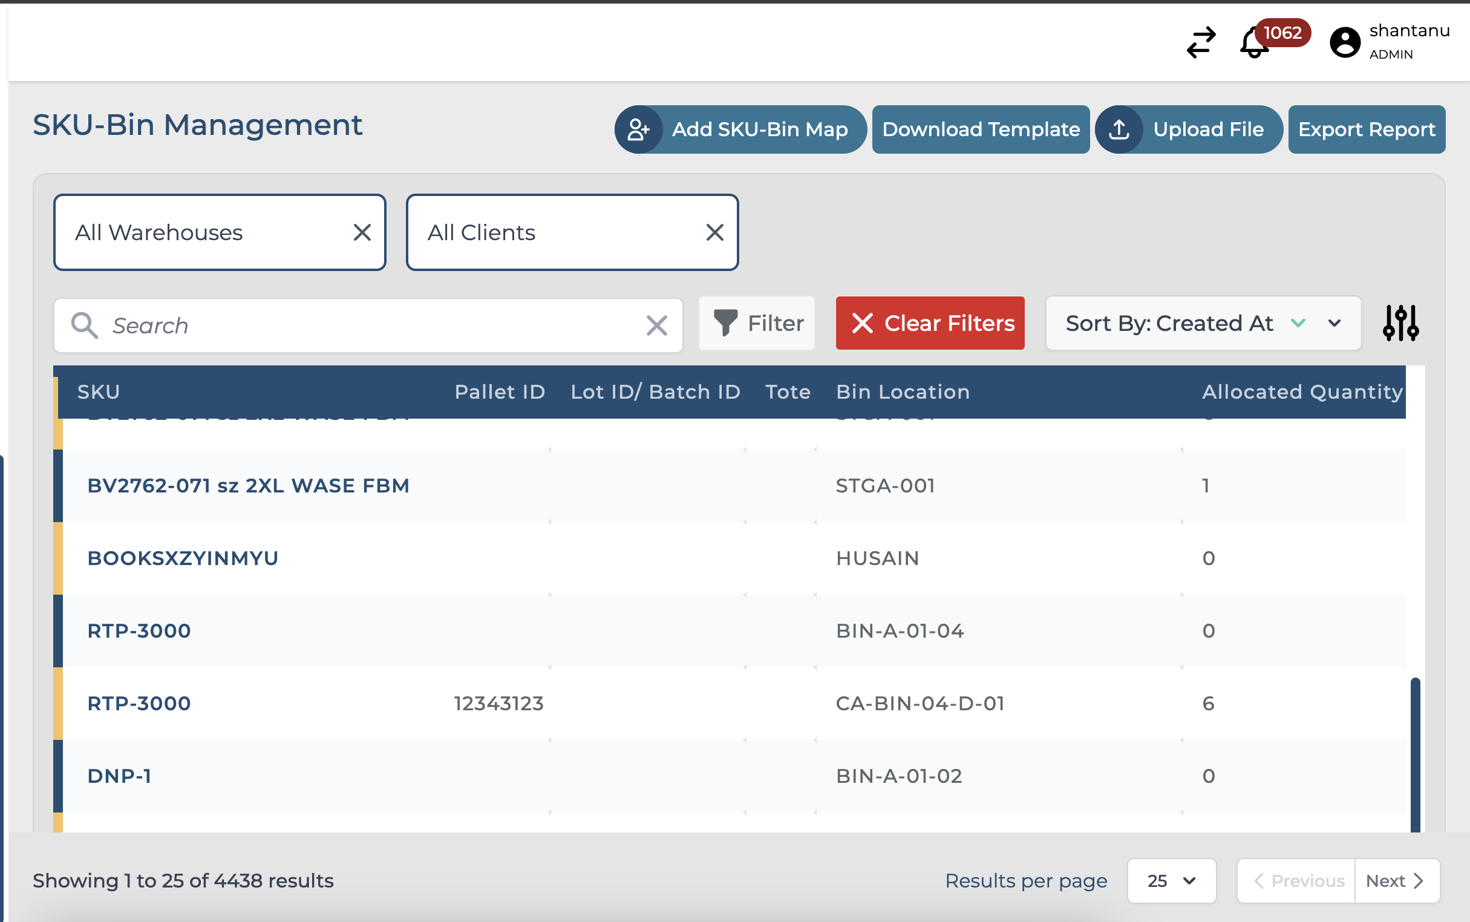This screenshot has width=1470, height=922.
Task: Clear the search box using the X icon
Action: pyautogui.click(x=656, y=325)
